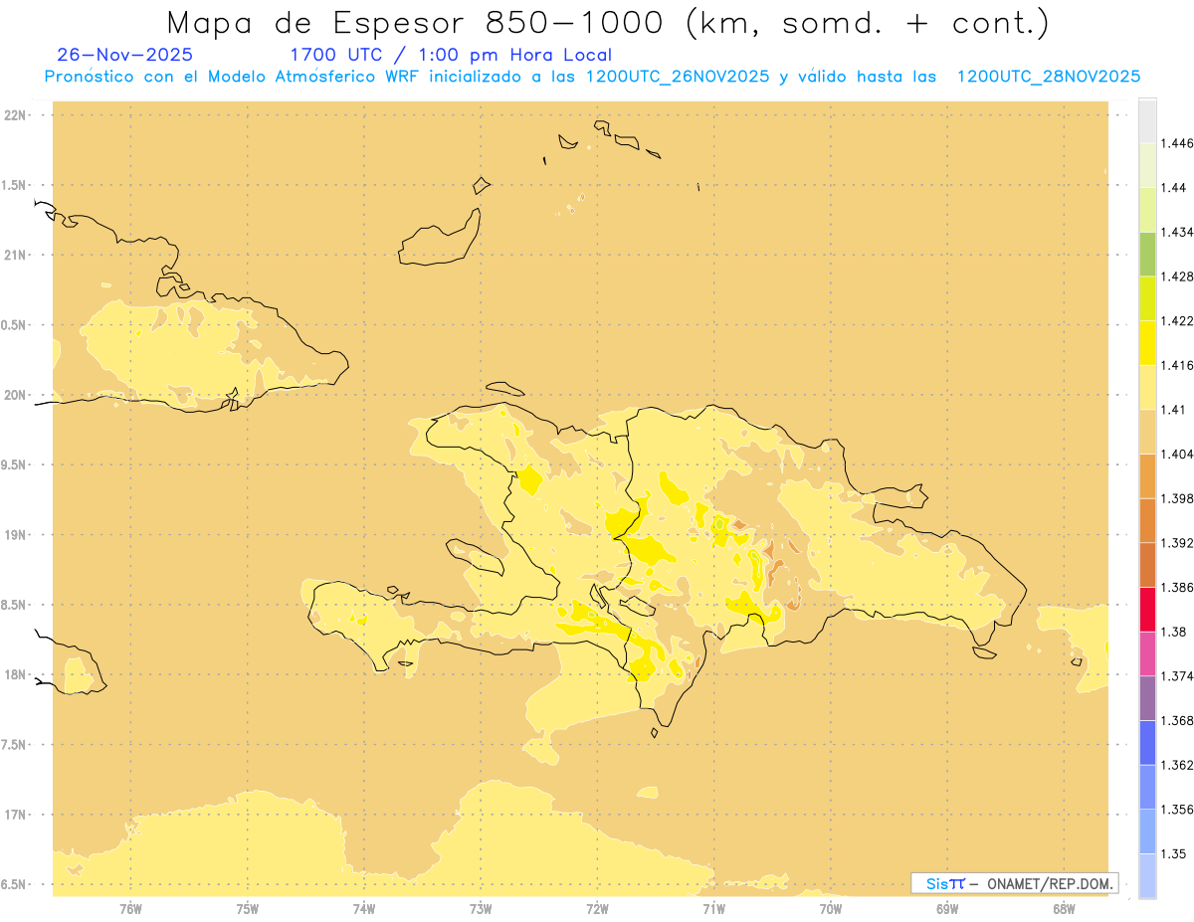The width and height of the screenshot is (1194, 922).
Task: Click the '76W' longitude label
Action: (x=130, y=909)
